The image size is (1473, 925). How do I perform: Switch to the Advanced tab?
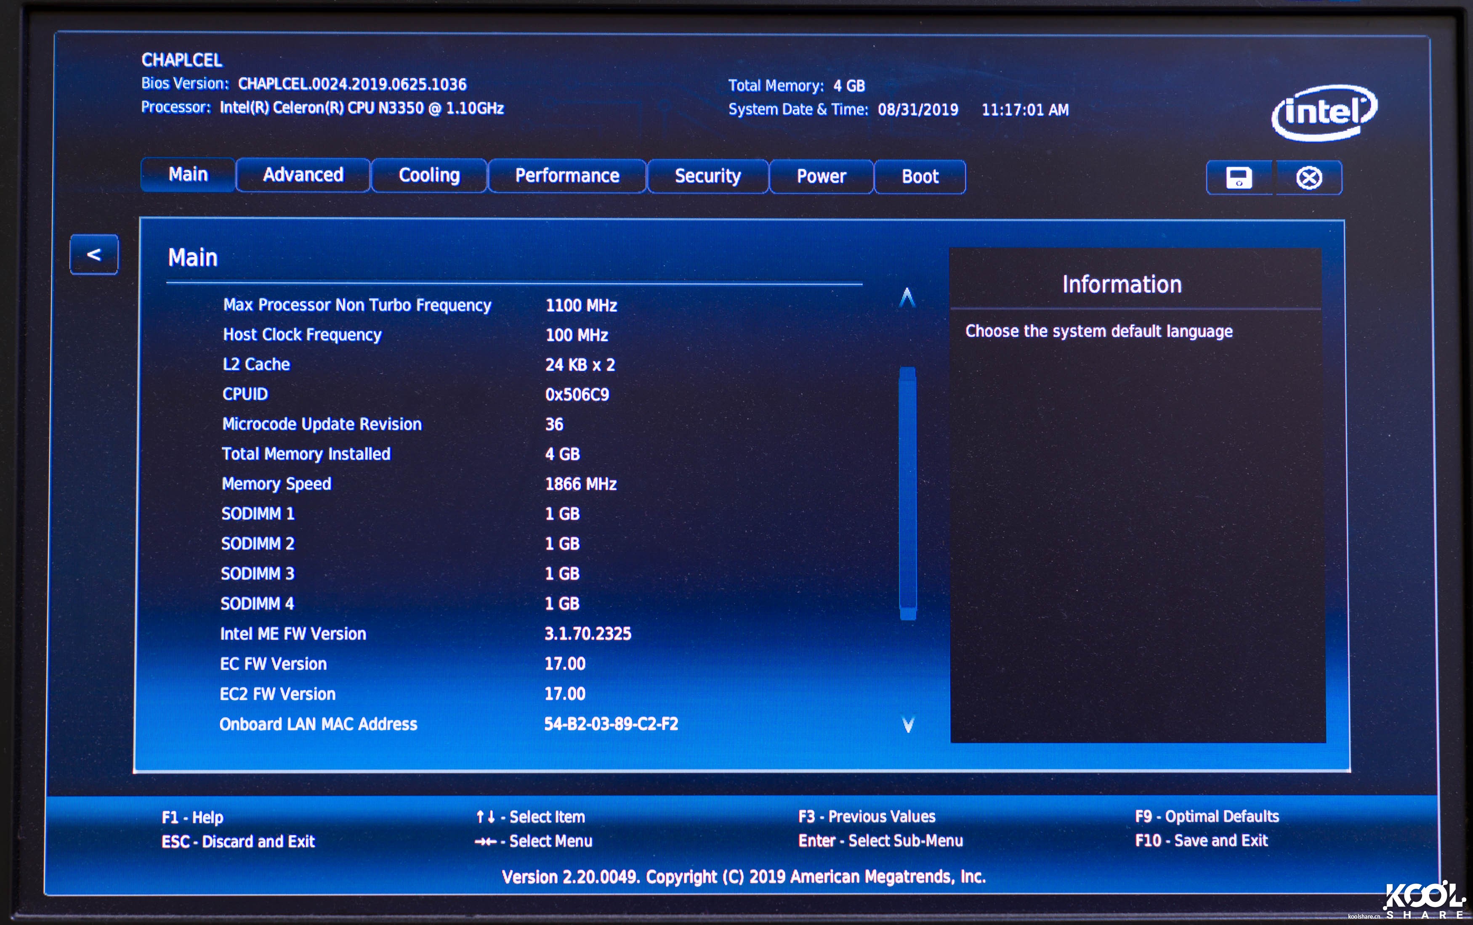(302, 175)
